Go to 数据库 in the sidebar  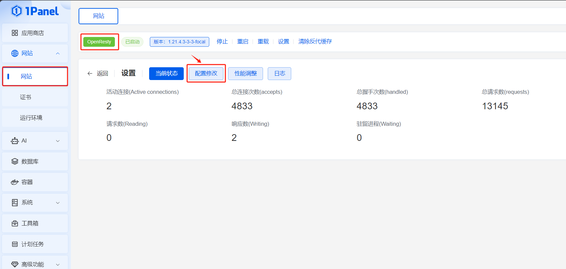click(x=35, y=161)
